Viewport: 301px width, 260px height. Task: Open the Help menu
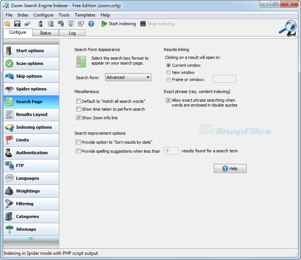[105, 15]
